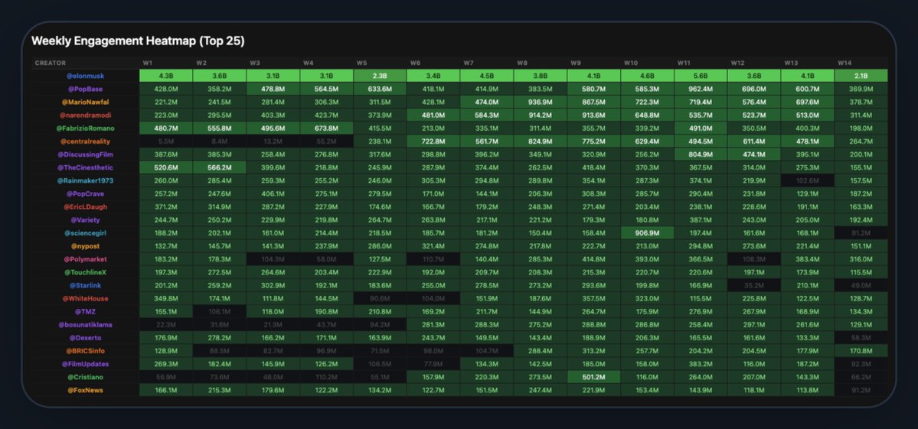Select the 302.9M cell for @Starlink
918x429 pixels.
click(273, 285)
